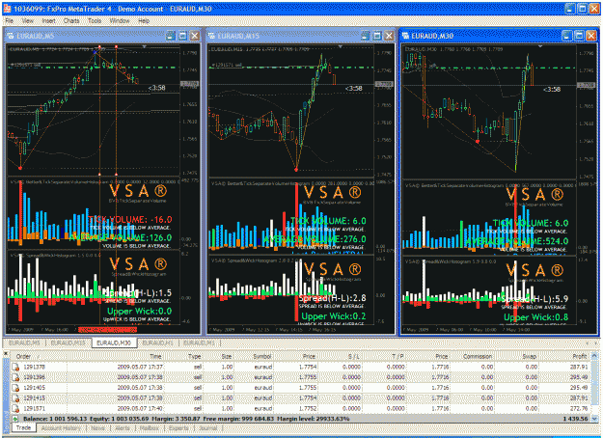Open the Alerts tab in Terminal
This screenshot has height=438, width=603.
[123, 428]
